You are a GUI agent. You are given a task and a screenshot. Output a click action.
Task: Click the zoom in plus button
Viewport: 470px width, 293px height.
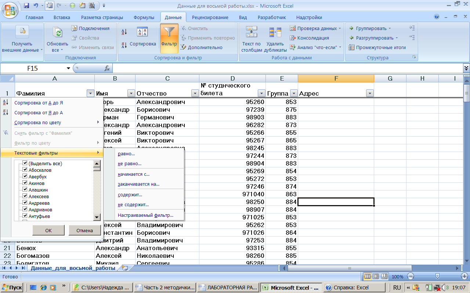point(465,277)
